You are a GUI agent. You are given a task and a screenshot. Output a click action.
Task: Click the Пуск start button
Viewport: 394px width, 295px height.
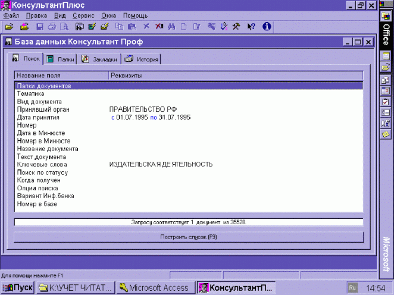(x=18, y=288)
